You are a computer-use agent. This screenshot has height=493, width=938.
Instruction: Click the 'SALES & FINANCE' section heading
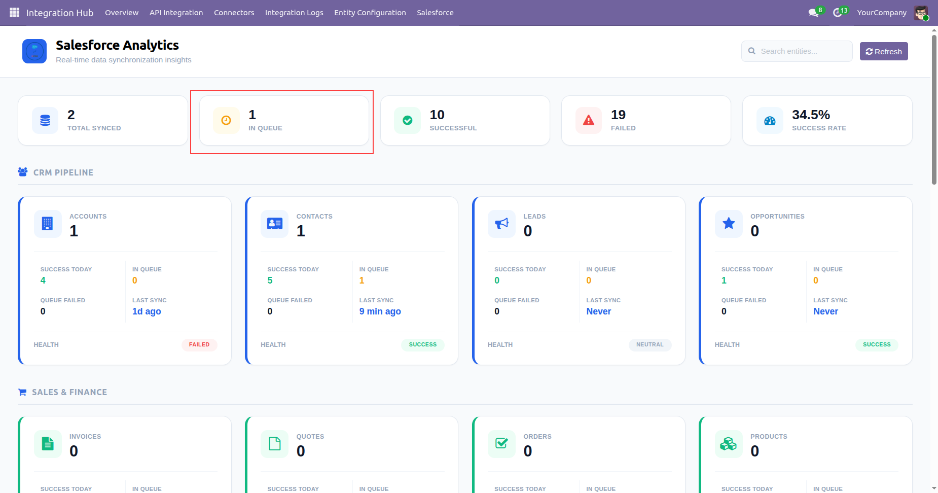coord(69,392)
